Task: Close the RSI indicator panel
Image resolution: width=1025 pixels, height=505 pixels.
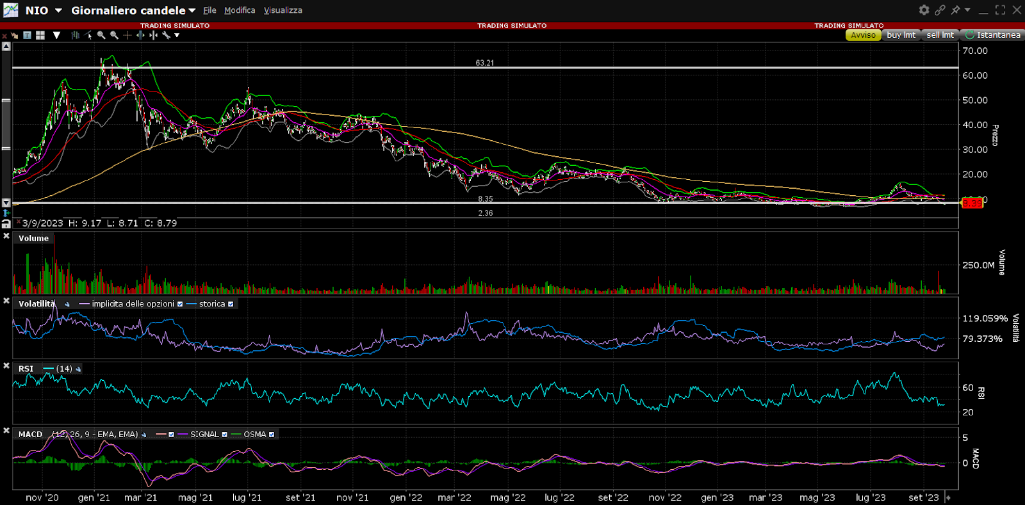Action: [x=6, y=366]
